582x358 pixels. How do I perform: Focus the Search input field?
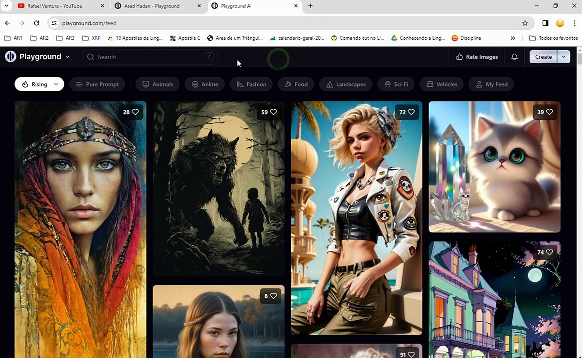[149, 57]
